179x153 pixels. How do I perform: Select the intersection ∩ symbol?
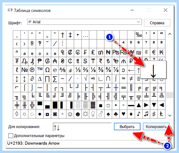click(108, 79)
